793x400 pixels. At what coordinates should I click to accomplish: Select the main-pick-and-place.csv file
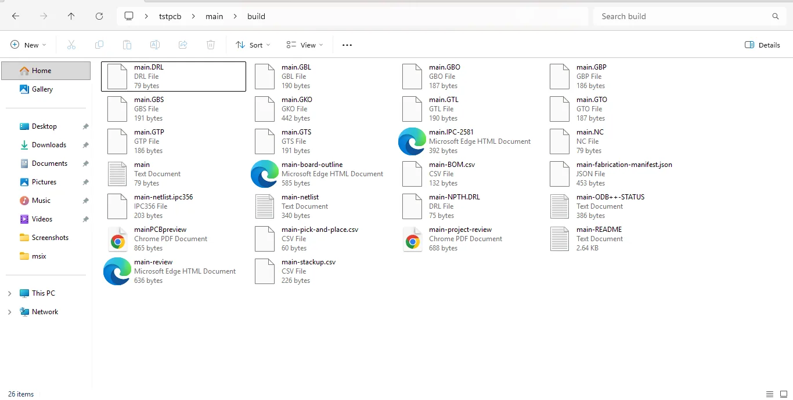click(321, 239)
